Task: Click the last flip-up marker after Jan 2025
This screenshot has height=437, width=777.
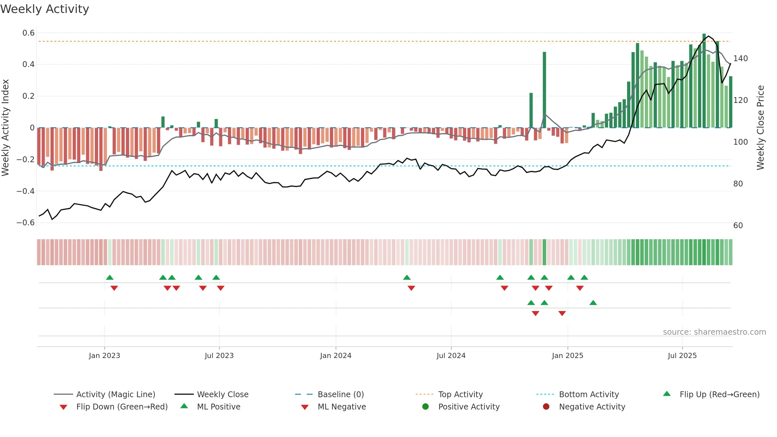Action: click(x=584, y=277)
